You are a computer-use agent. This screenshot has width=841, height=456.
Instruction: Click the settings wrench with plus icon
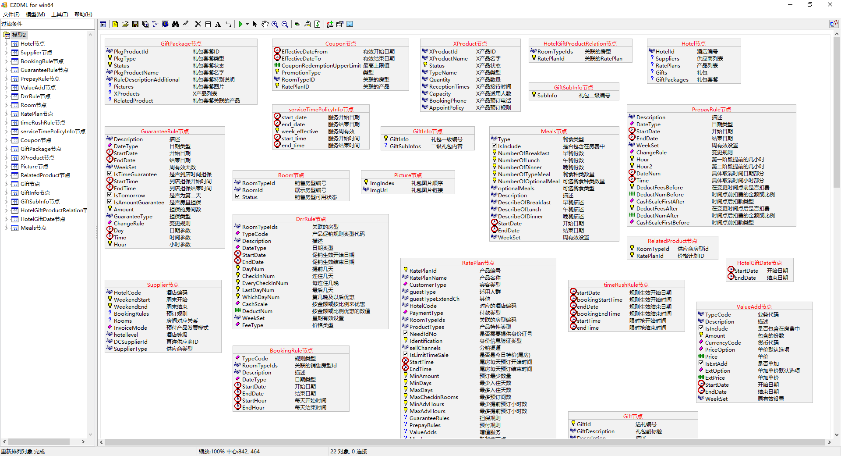tap(330, 24)
